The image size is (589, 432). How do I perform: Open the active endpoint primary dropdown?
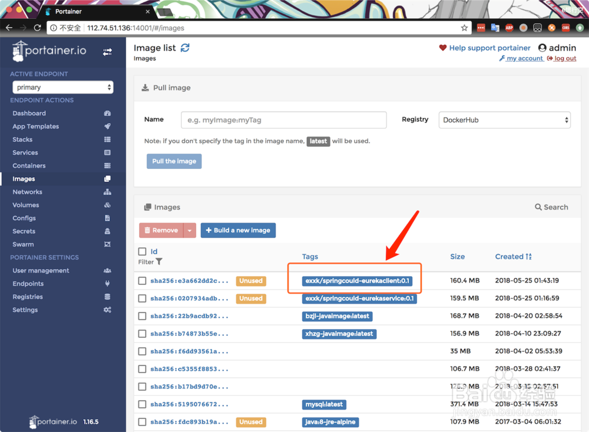point(63,87)
